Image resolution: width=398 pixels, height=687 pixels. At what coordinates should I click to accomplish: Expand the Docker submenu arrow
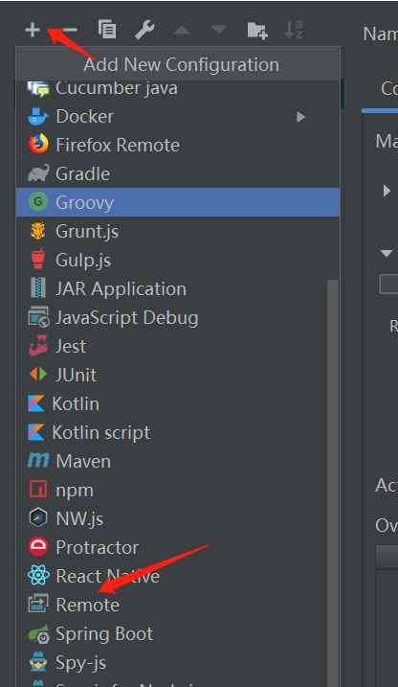(x=300, y=117)
